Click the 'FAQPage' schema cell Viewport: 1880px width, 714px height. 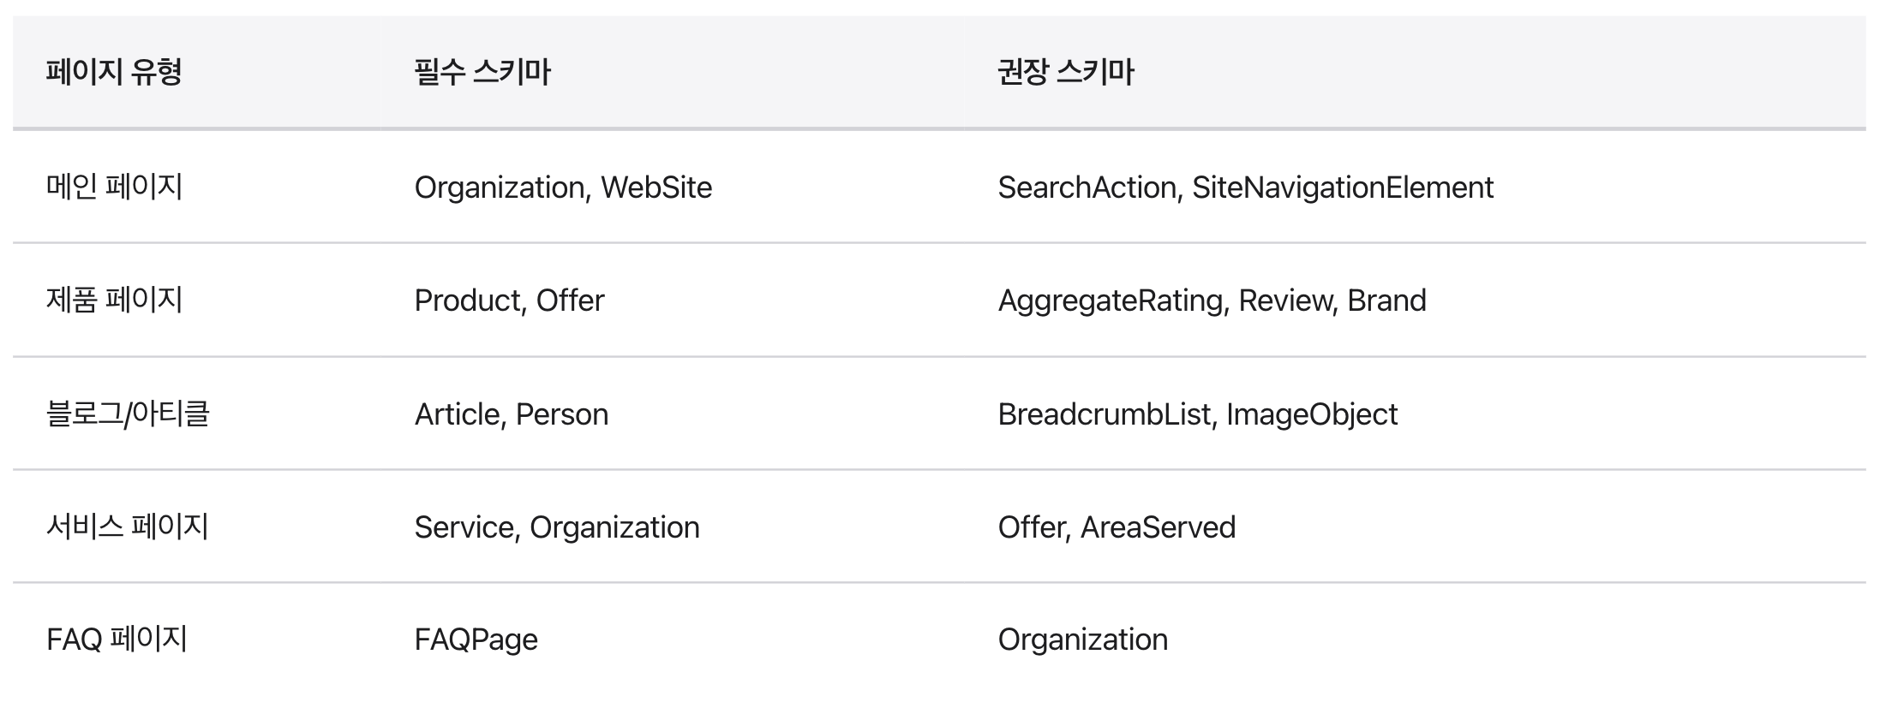[476, 640]
